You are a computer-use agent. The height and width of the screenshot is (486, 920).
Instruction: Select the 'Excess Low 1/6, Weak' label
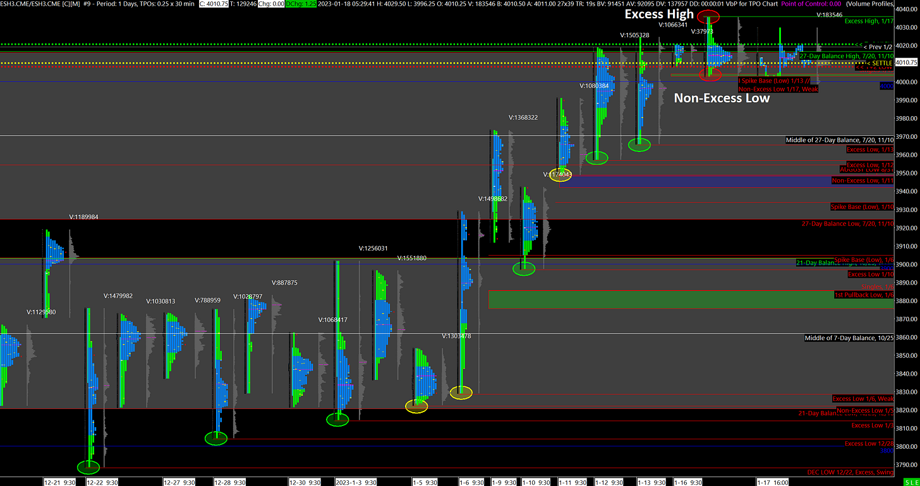point(862,398)
